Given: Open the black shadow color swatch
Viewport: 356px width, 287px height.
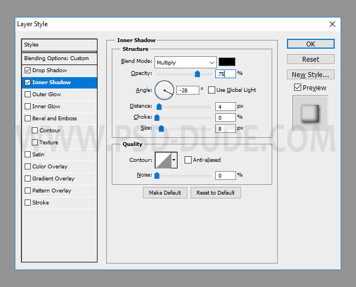Looking at the screenshot, I should coord(227,62).
